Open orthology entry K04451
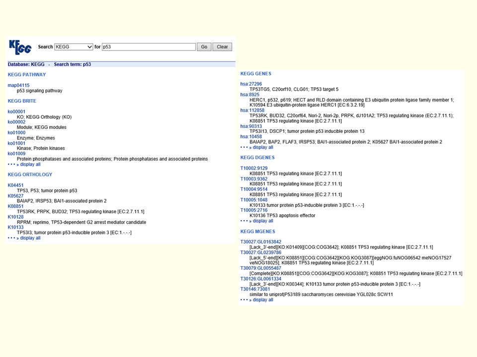477x357 pixels. (x=15, y=185)
